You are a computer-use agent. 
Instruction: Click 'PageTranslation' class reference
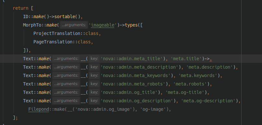click(53, 42)
